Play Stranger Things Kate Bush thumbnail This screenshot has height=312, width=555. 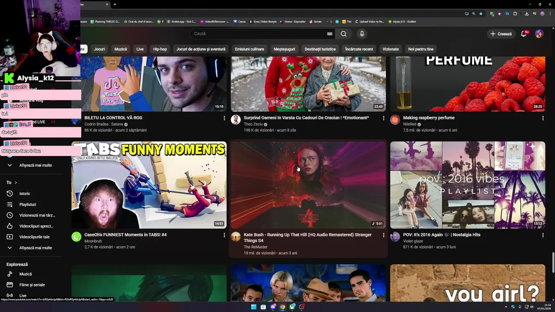pos(308,185)
